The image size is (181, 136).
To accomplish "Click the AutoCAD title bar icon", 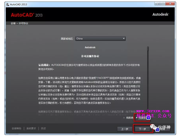I will (8, 4).
